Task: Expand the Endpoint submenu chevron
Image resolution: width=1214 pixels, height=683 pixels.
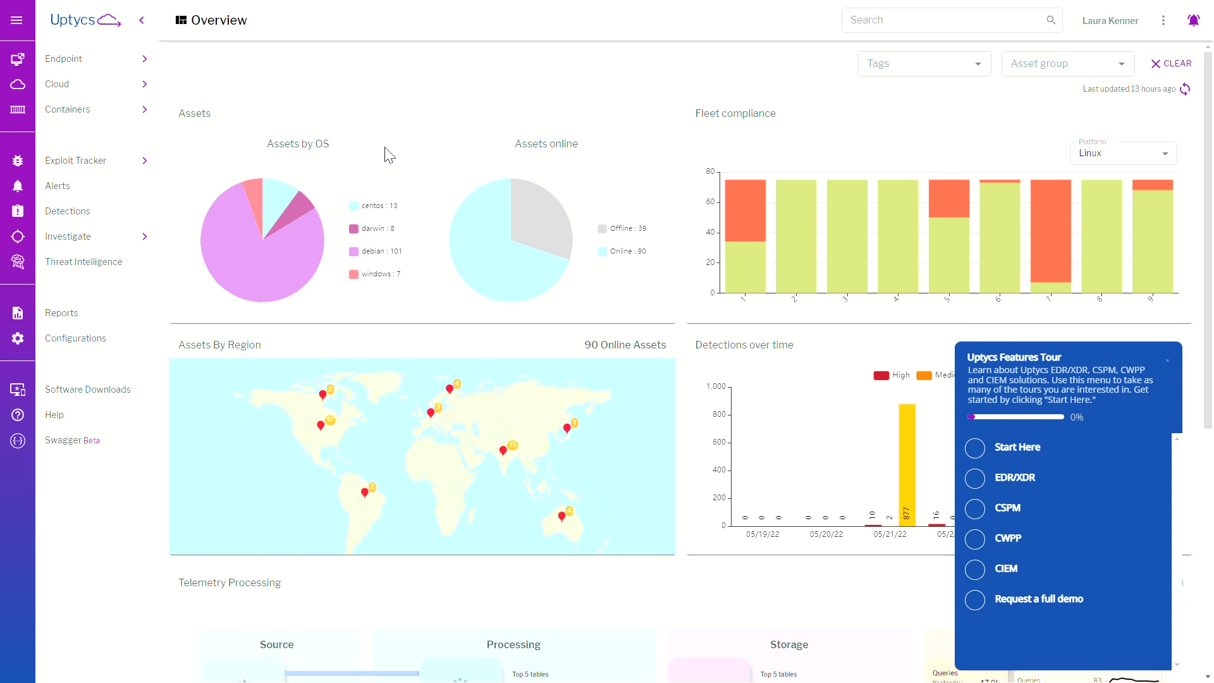Action: click(145, 59)
